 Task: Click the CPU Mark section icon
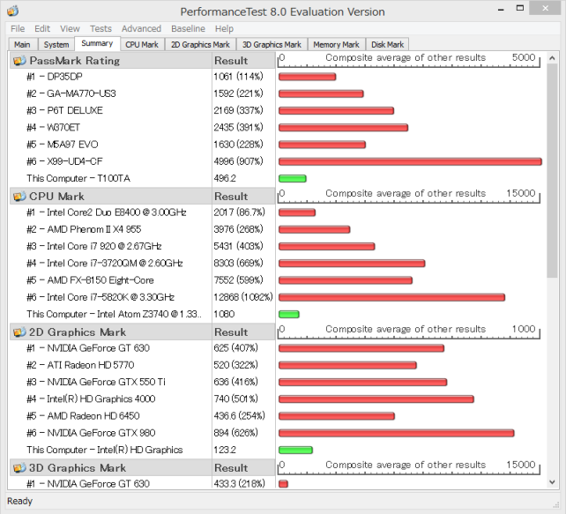tap(19, 197)
